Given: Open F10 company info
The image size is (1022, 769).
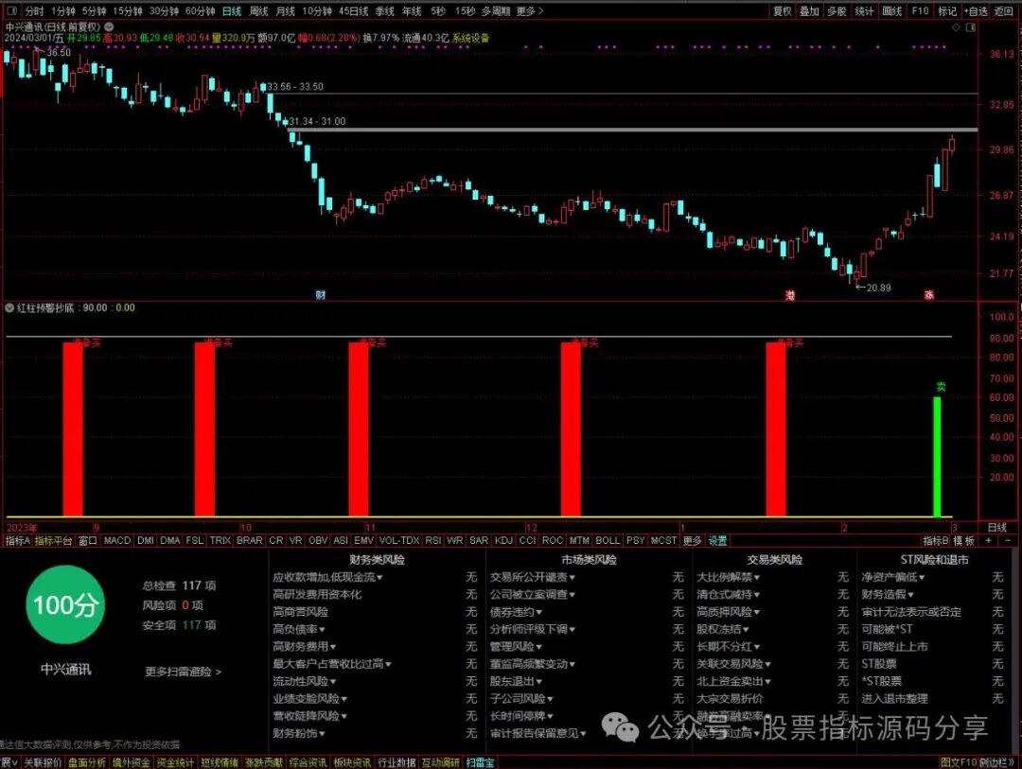Looking at the screenshot, I should click(x=920, y=11).
